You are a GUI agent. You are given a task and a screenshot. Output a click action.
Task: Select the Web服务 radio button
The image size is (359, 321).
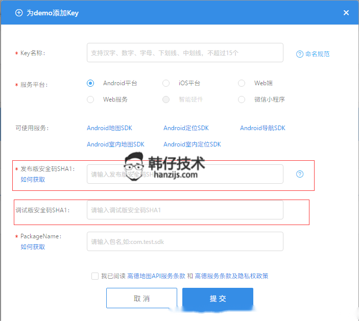[x=90, y=100]
